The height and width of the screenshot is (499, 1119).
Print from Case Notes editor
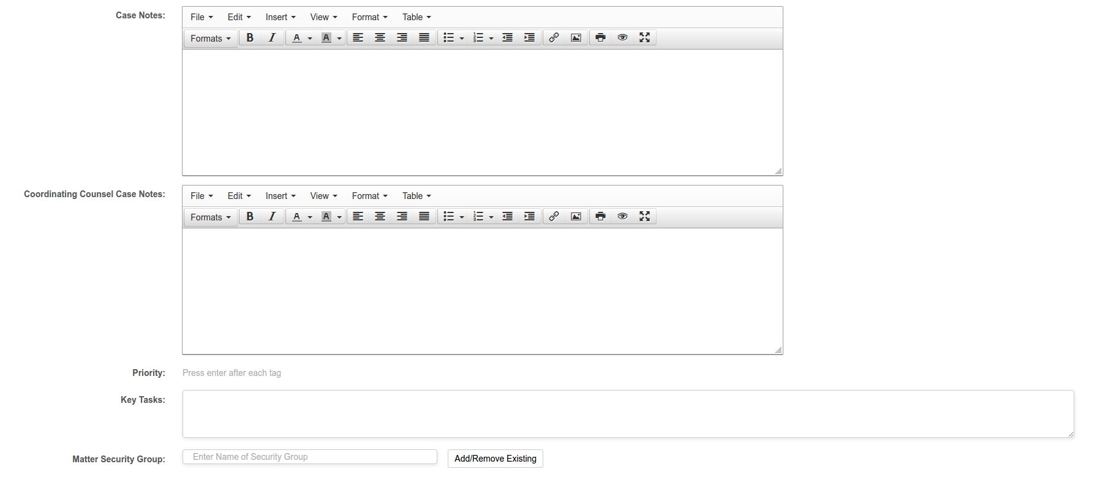(x=601, y=38)
